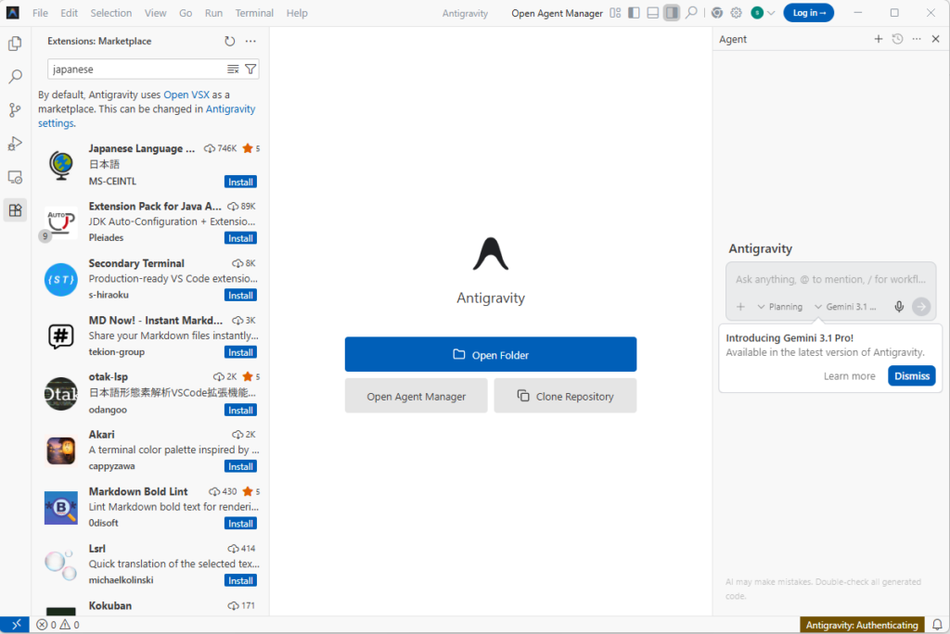Expand the account dropdown chevron

771,13
